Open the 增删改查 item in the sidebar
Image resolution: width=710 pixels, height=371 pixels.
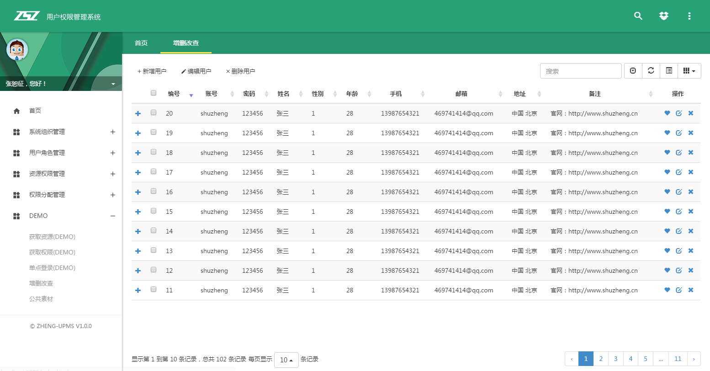(x=41, y=283)
